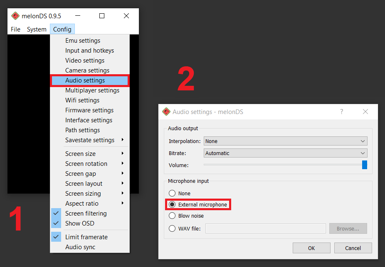The width and height of the screenshot is (385, 267).
Task: Select the WAV file radio button
Action: (172, 228)
